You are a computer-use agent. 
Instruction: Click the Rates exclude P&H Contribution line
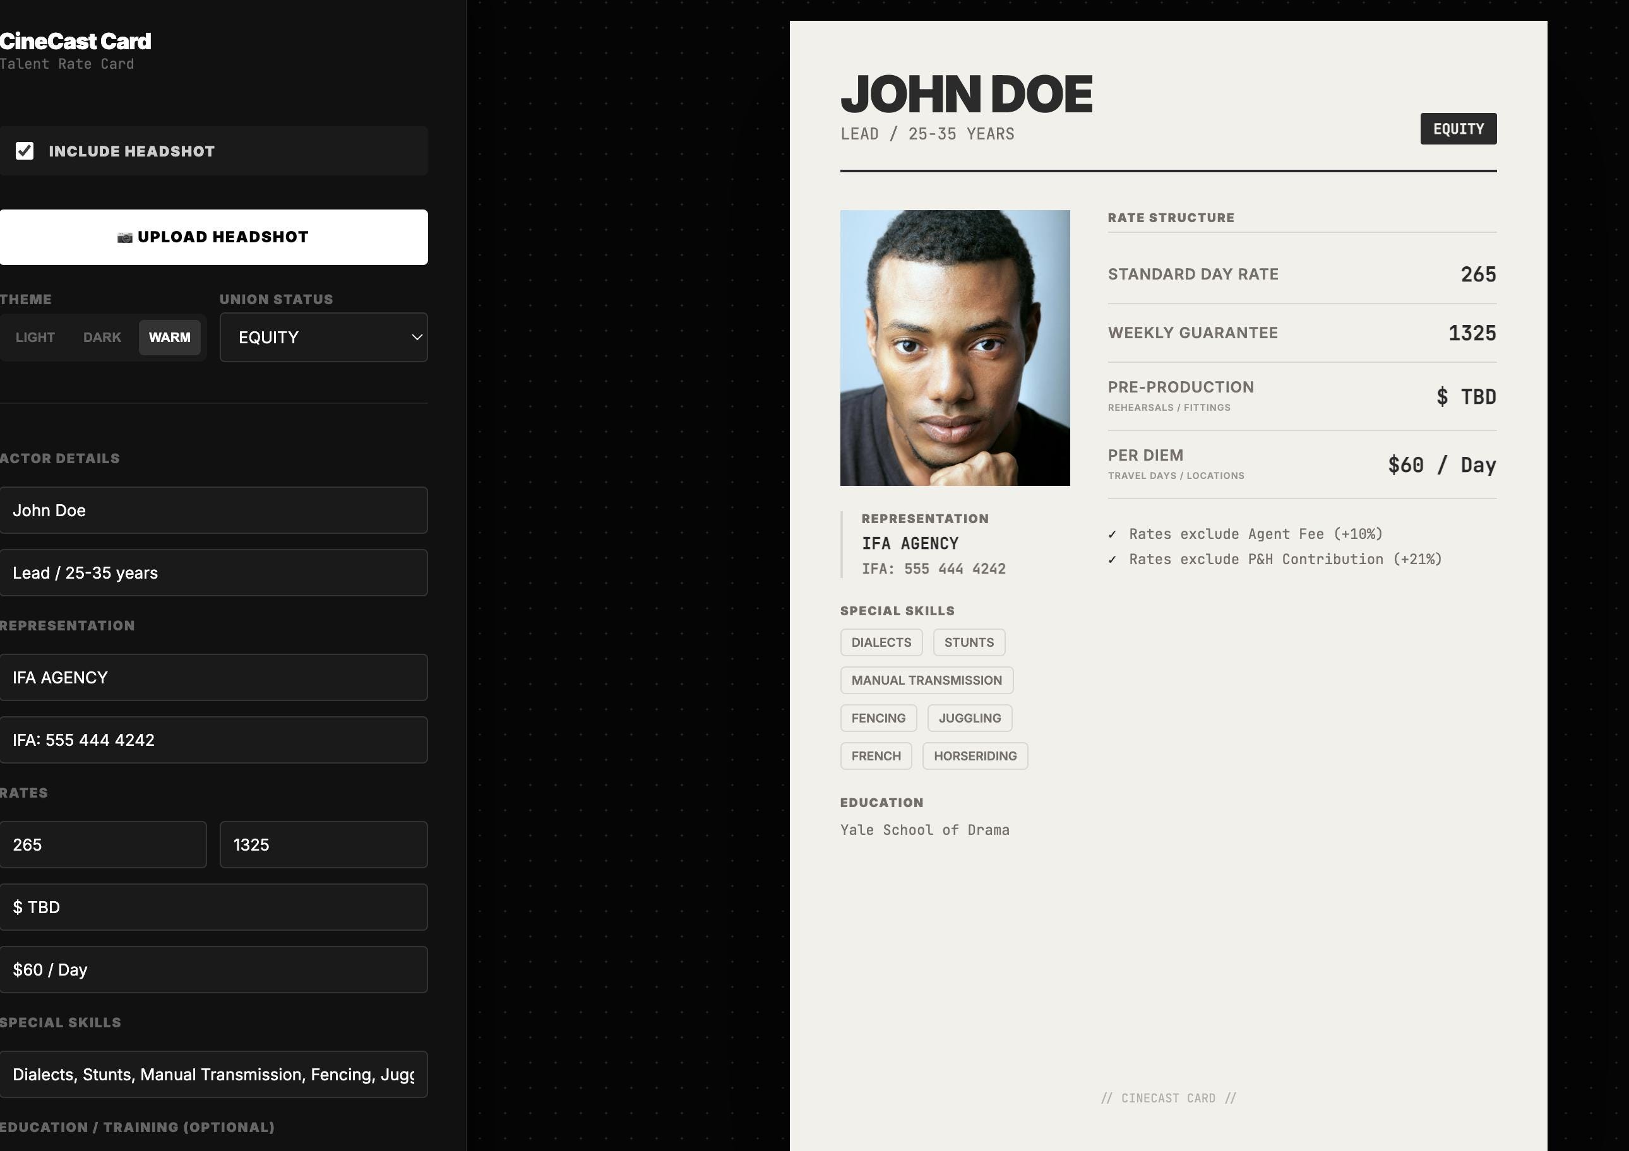[1275, 560]
